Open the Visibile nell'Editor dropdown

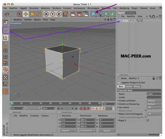coord(154,101)
